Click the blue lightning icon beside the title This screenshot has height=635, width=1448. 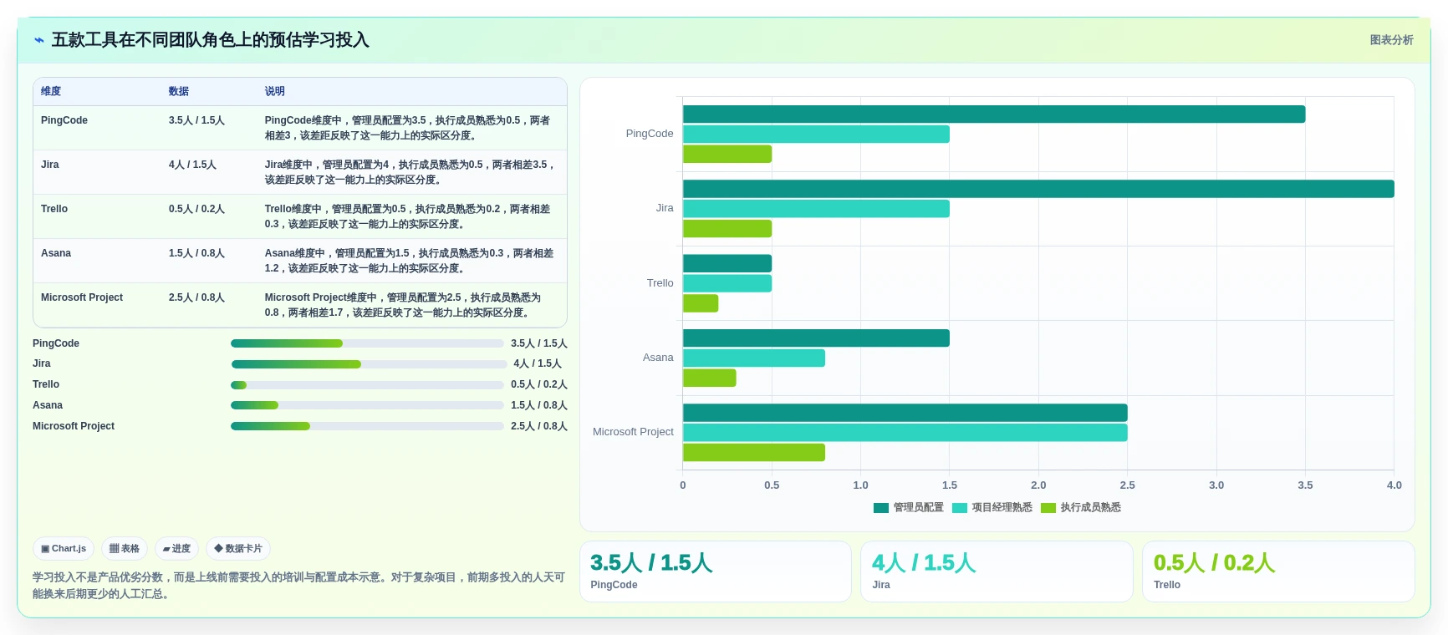coord(38,40)
